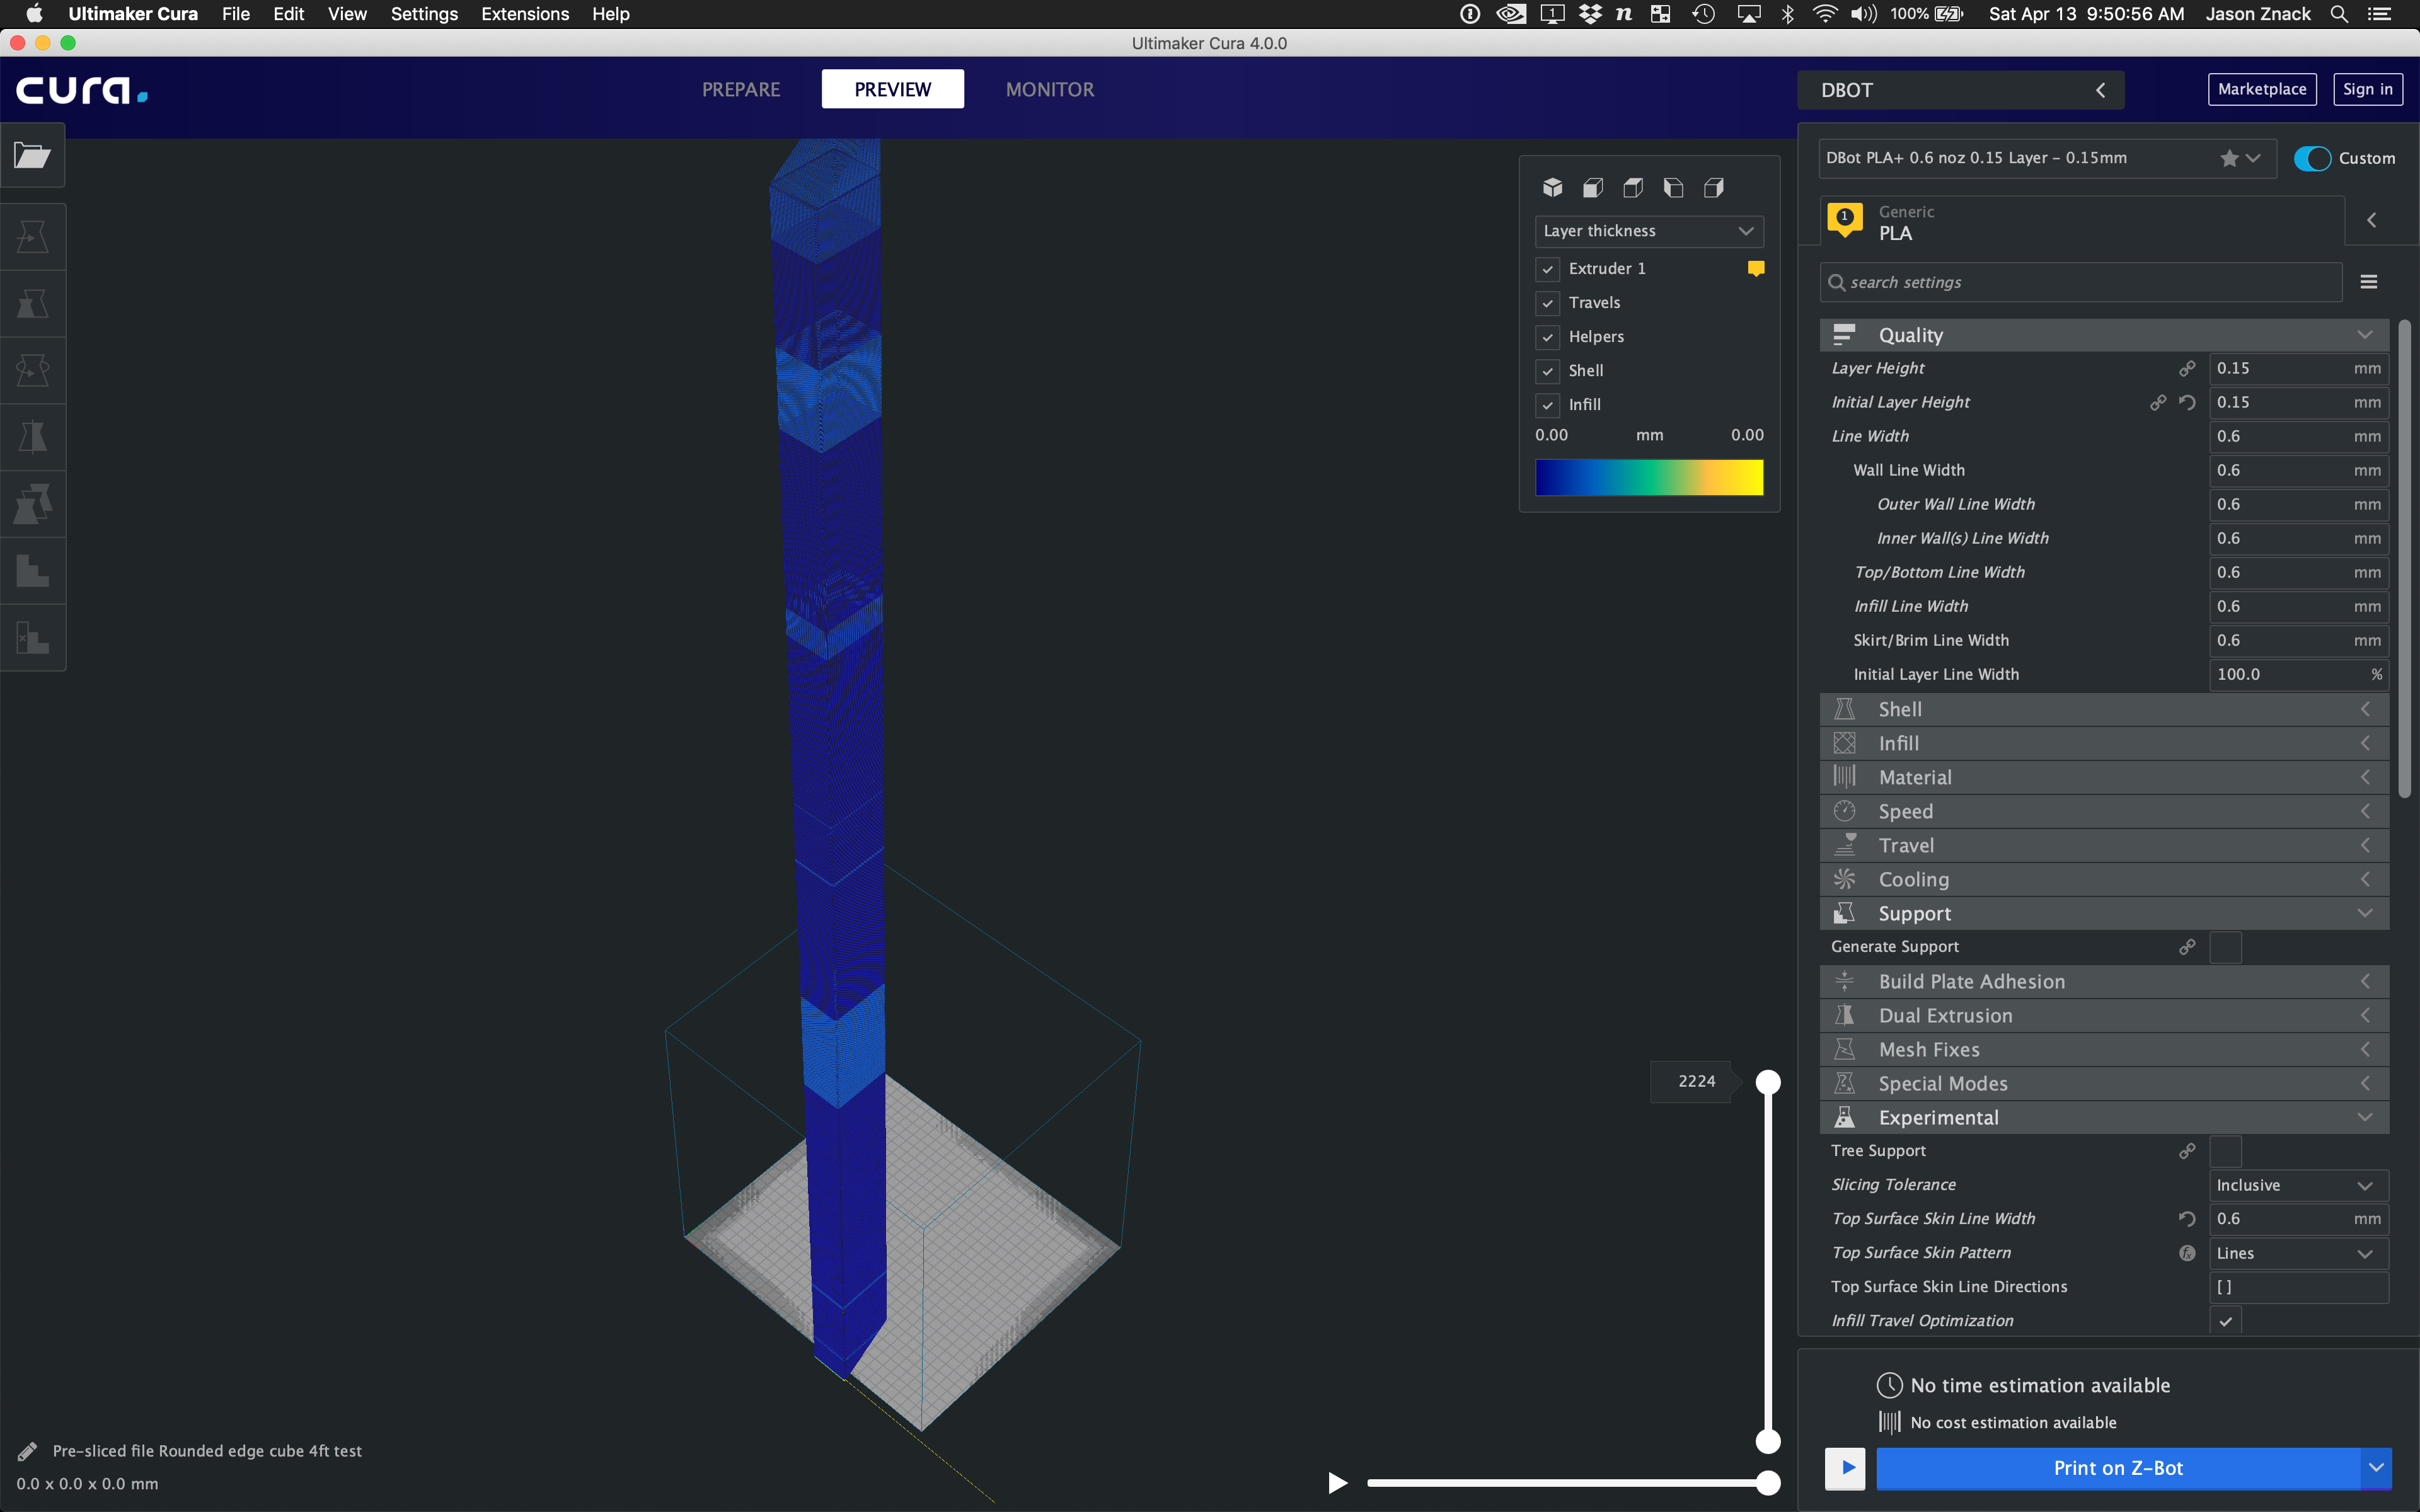The image size is (2420, 1512).
Task: Select the Mirror tool in left toolbar
Action: pyautogui.click(x=32, y=437)
